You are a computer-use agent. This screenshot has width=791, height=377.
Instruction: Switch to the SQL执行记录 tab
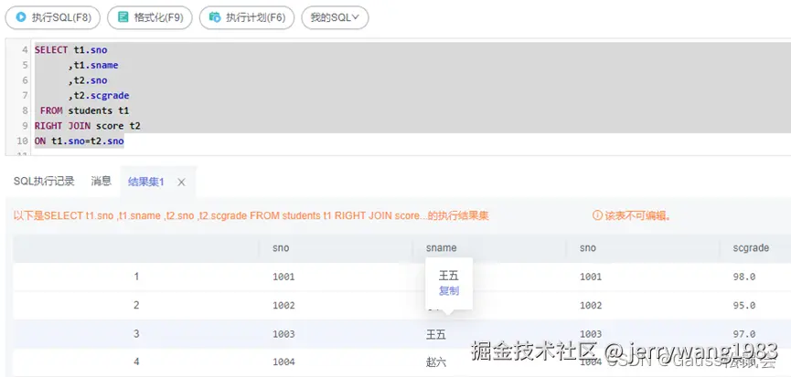(44, 182)
